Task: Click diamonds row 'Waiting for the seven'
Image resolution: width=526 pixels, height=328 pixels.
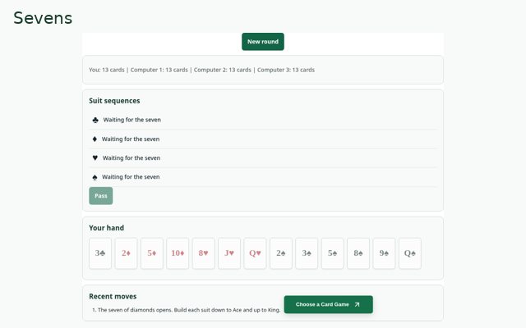Action: tap(131, 139)
